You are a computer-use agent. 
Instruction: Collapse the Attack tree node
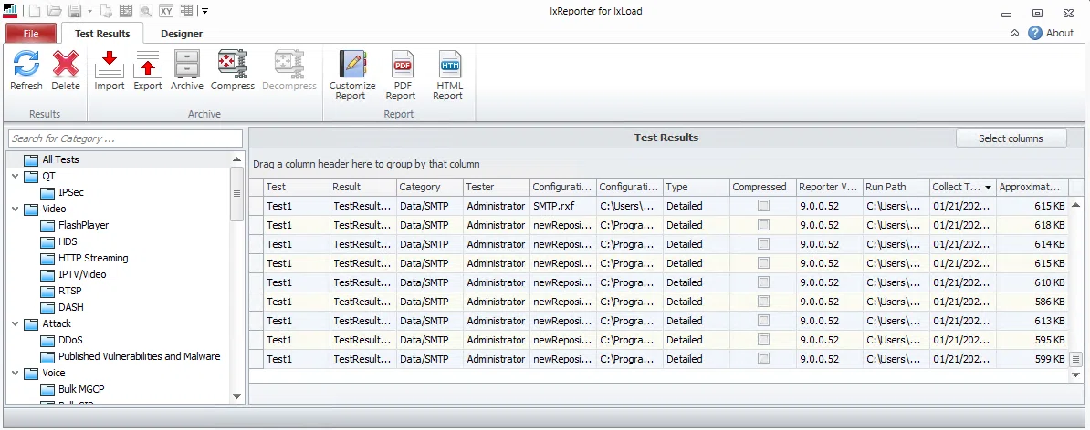[16, 324]
